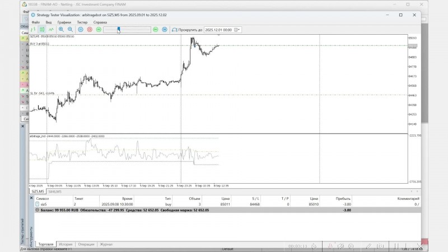
Task: Maximize the Strategy Tester Visualization window
Action: 400,15
